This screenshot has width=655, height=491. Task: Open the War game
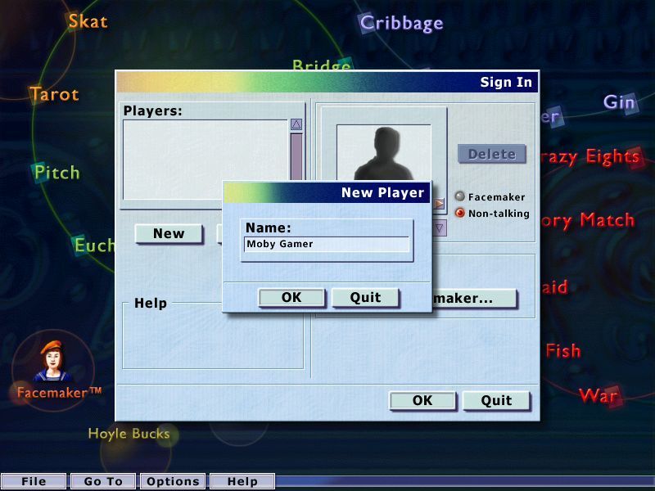click(599, 395)
